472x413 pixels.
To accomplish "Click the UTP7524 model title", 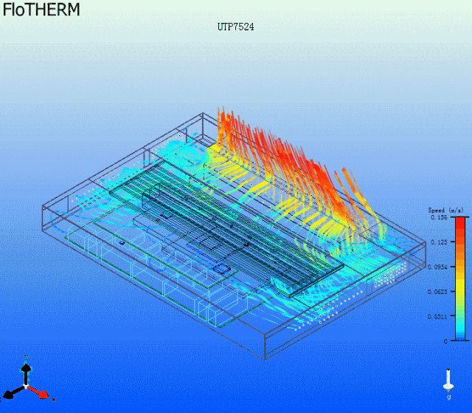I will (x=236, y=27).
